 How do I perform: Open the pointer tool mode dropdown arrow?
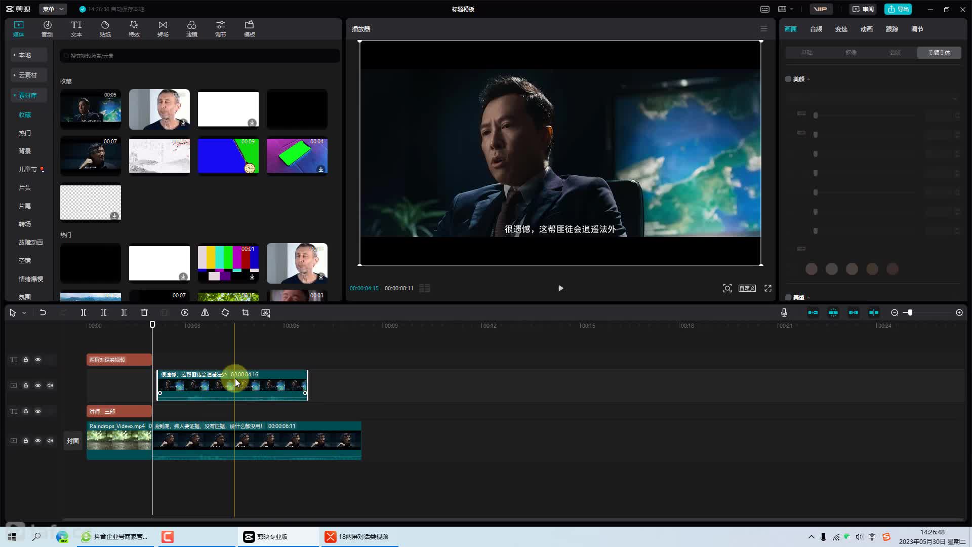(24, 313)
